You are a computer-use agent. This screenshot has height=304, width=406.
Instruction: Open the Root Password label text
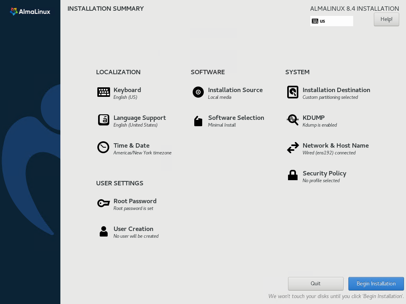tap(135, 201)
